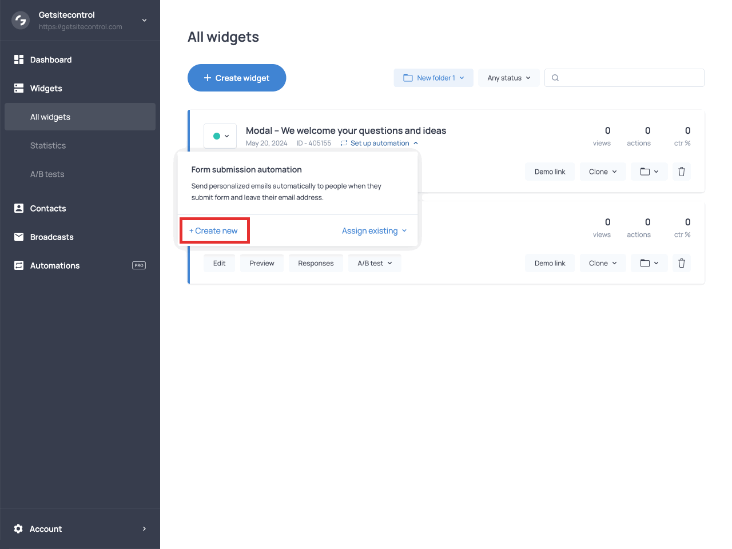Open Contacts from the sidebar
Image resolution: width=732 pixels, height=549 pixels.
pos(49,208)
